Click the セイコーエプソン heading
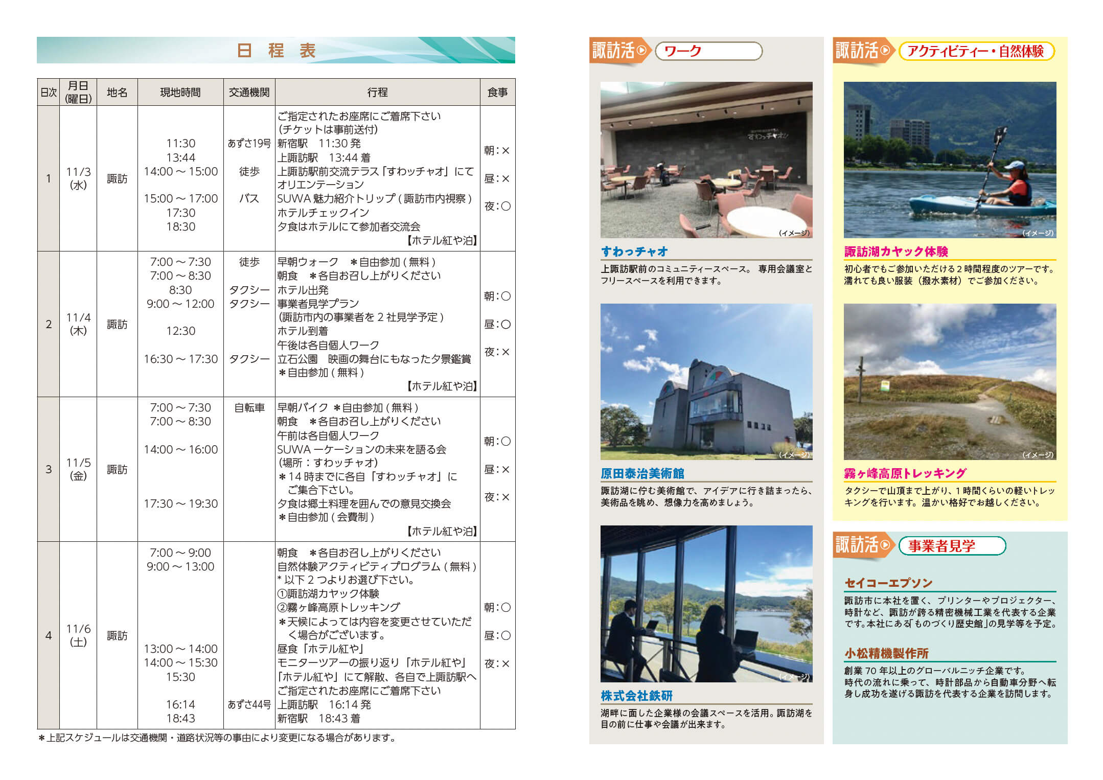Screen dimensions: 1103x780 pyautogui.click(x=888, y=583)
